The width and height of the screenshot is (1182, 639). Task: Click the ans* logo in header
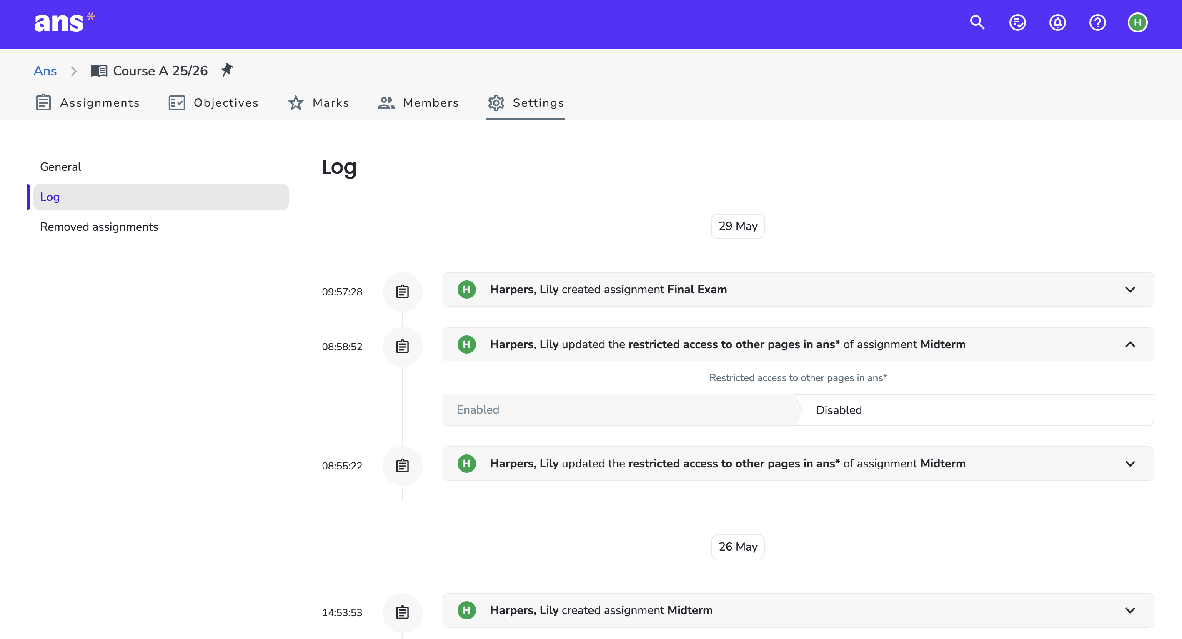coord(64,23)
